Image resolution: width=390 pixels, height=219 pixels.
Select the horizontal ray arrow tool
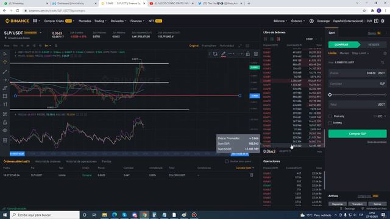5,80
